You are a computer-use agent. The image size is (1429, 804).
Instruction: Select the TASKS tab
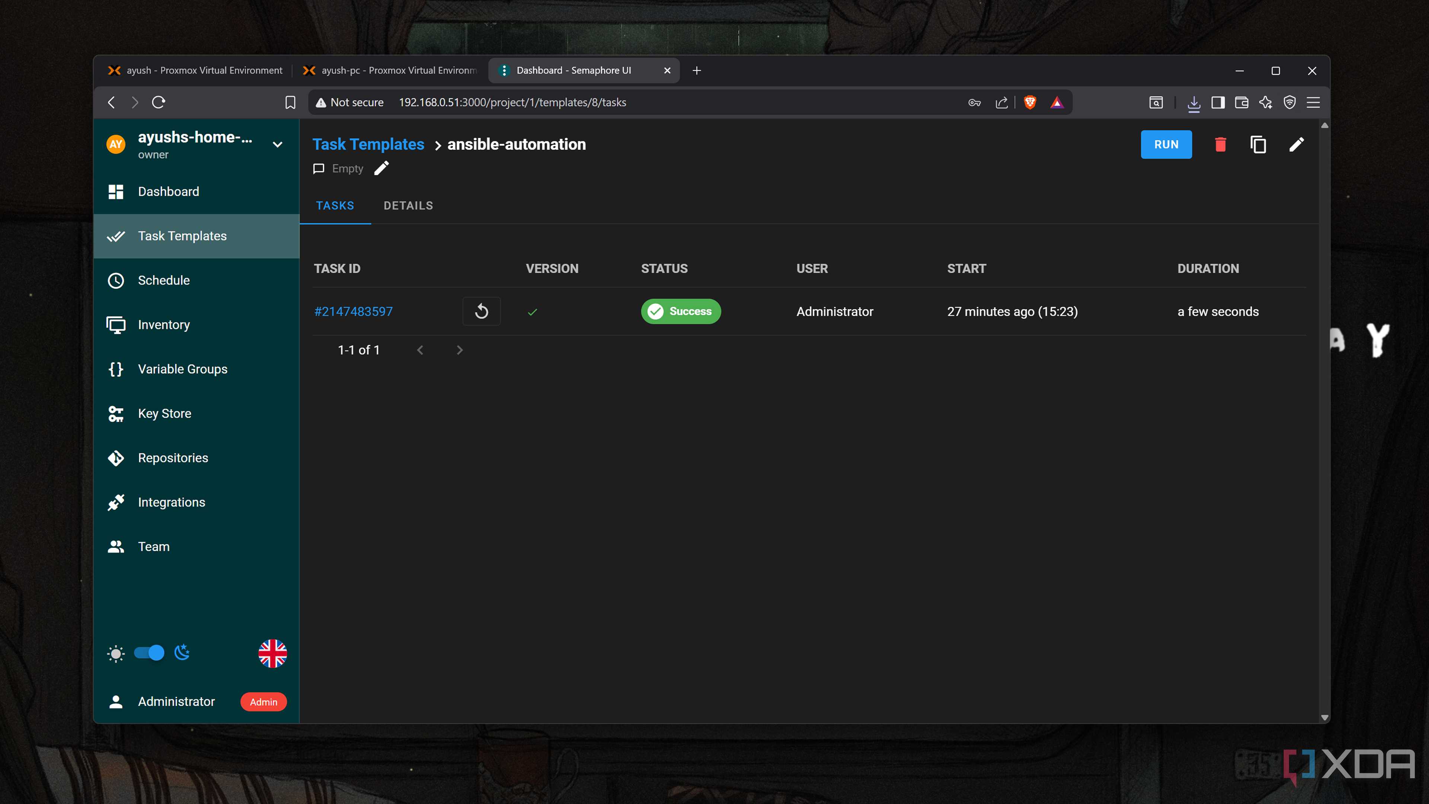pyautogui.click(x=335, y=205)
